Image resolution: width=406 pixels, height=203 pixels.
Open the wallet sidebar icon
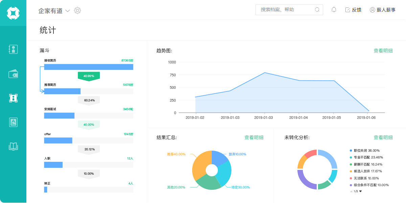pyautogui.click(x=13, y=74)
